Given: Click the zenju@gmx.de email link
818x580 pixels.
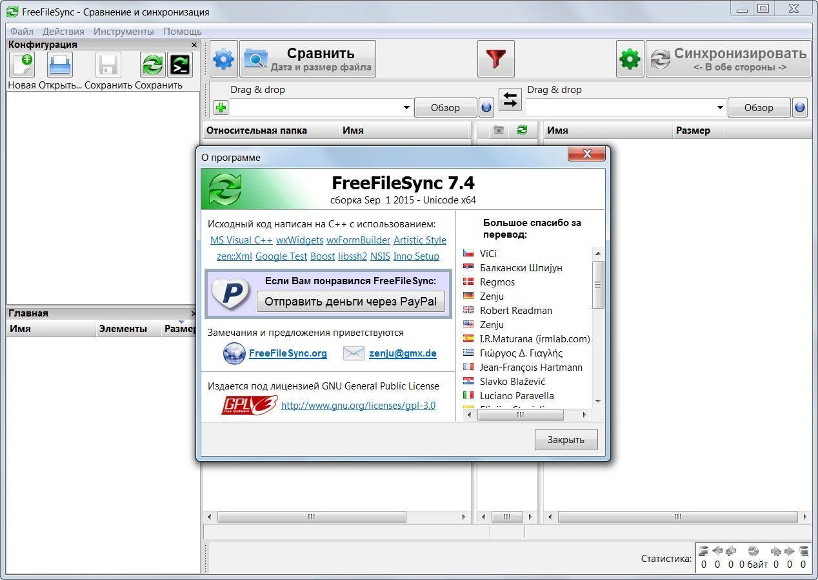Looking at the screenshot, I should coord(403,353).
